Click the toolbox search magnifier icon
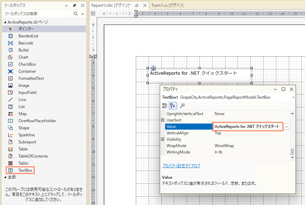Viewport: 305px width, 205px height. (76, 14)
